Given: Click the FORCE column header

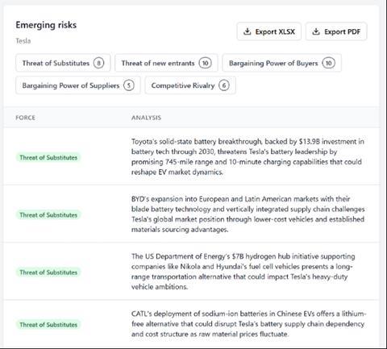Looking at the screenshot, I should 25,118.
